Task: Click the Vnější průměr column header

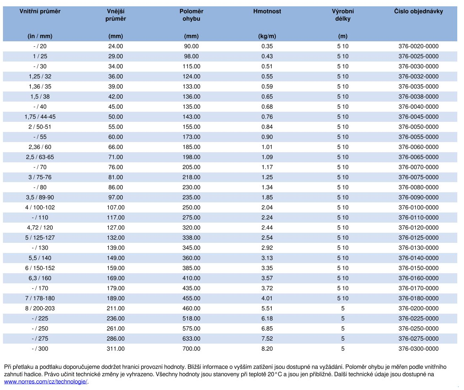Action: (116, 15)
